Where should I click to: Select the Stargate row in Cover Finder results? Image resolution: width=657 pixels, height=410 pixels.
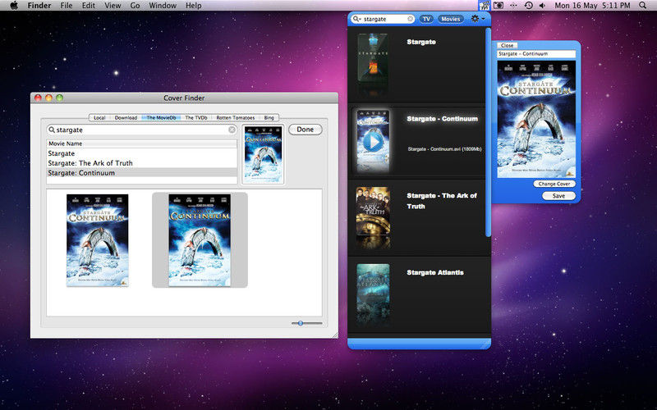point(141,153)
